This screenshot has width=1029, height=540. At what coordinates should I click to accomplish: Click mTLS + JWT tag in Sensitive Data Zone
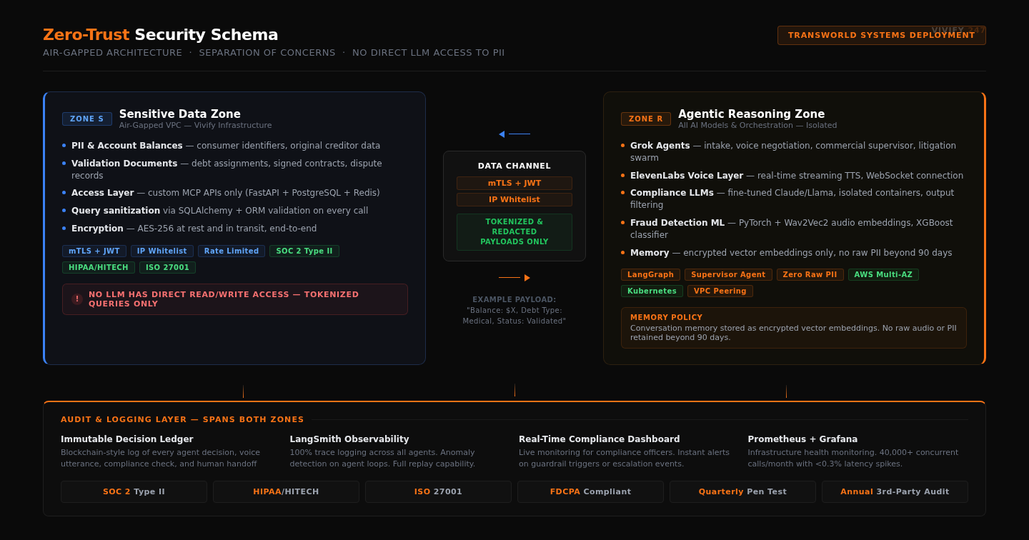94,251
